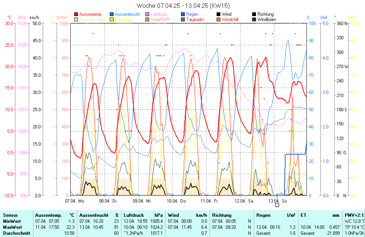The height and width of the screenshot is (237, 365).
Task: Click the full moon symbol below the chart
Action: (277, 205)
